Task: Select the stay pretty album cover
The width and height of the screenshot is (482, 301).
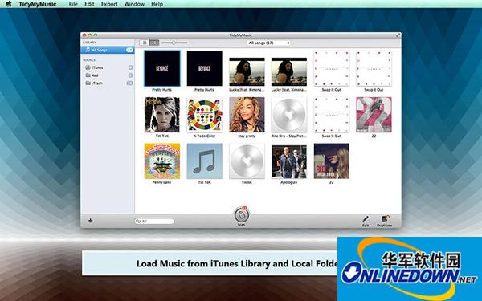Action: tap(247, 115)
